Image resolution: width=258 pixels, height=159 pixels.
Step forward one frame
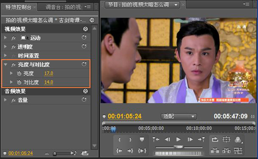(190, 139)
